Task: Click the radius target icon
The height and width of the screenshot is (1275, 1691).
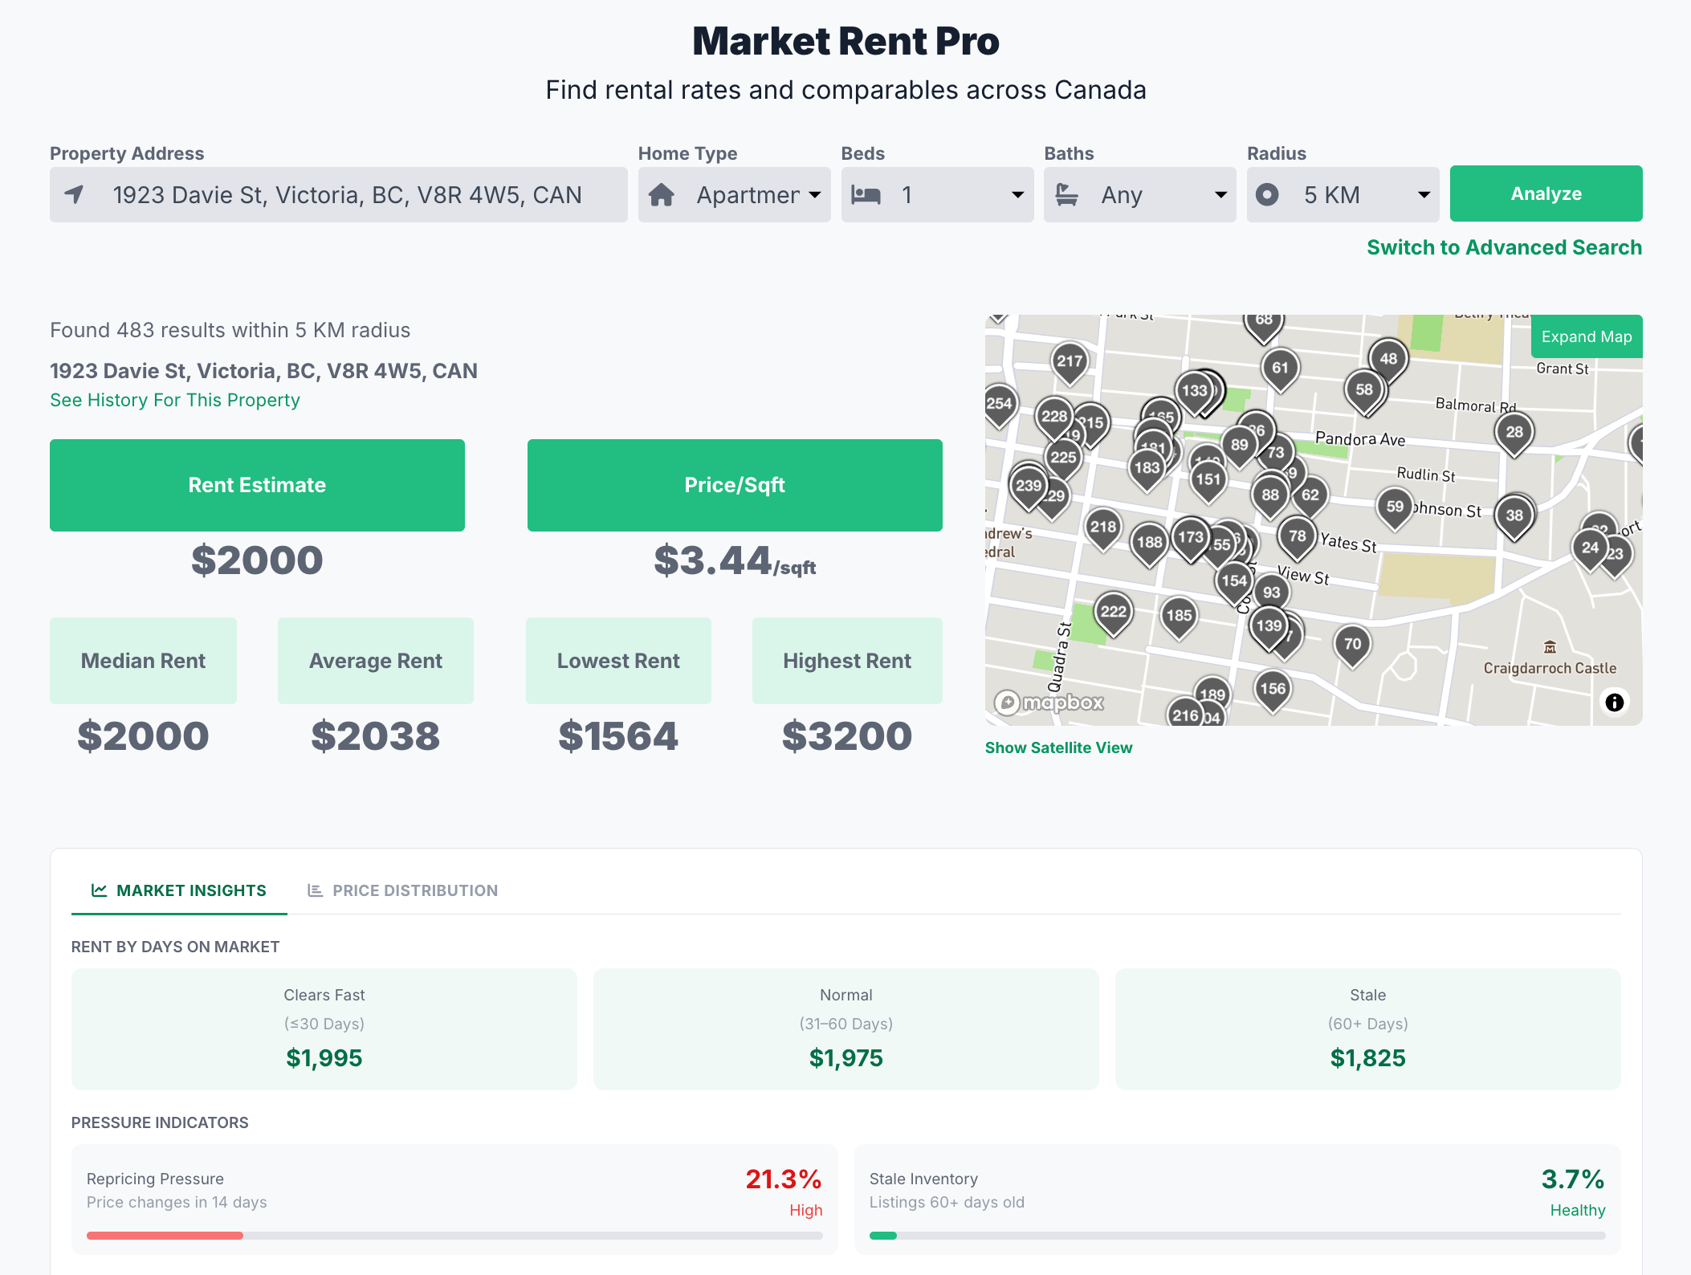Action: pos(1267,195)
